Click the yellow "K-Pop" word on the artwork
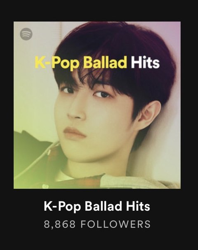Screen dimensions: 198x250 pos(57,63)
